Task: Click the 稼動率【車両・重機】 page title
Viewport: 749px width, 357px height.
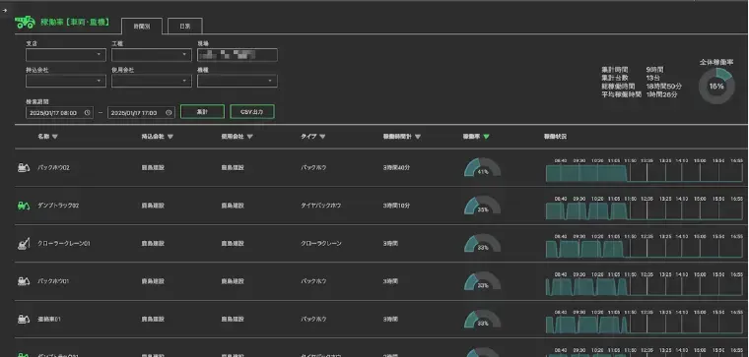Action: (75, 22)
